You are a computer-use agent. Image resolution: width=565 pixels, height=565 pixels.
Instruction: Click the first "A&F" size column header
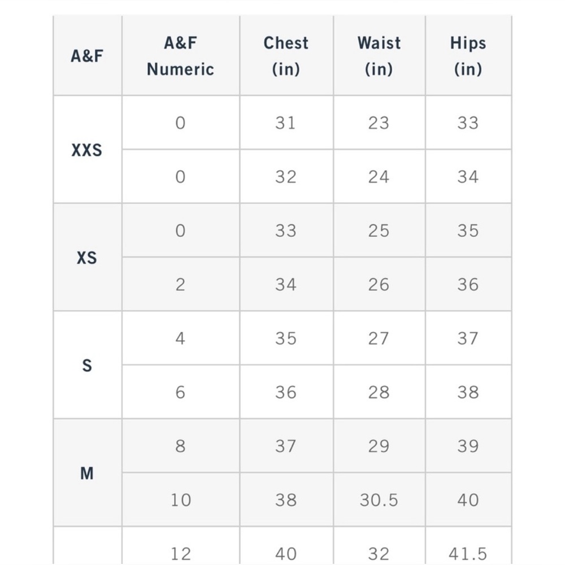87,56
